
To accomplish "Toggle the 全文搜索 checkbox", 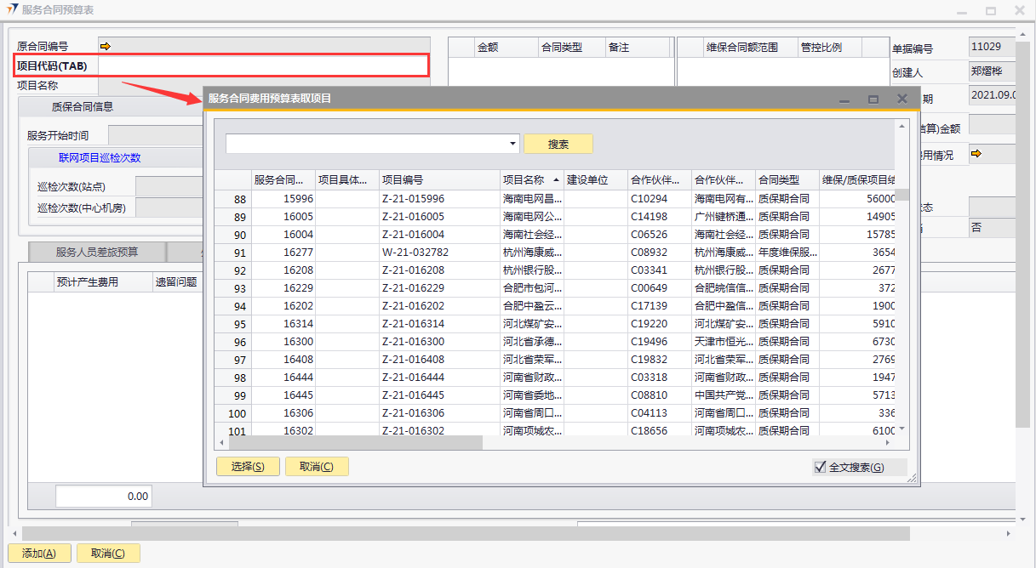I will (821, 467).
